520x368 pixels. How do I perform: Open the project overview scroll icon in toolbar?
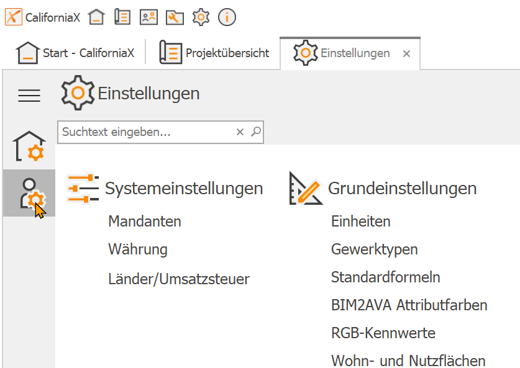[122, 17]
